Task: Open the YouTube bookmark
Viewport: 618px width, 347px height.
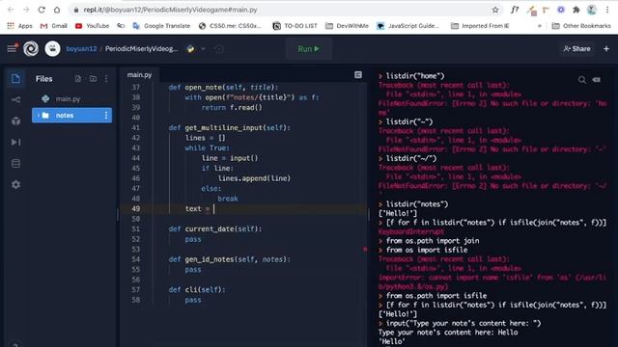Action: pos(92,26)
